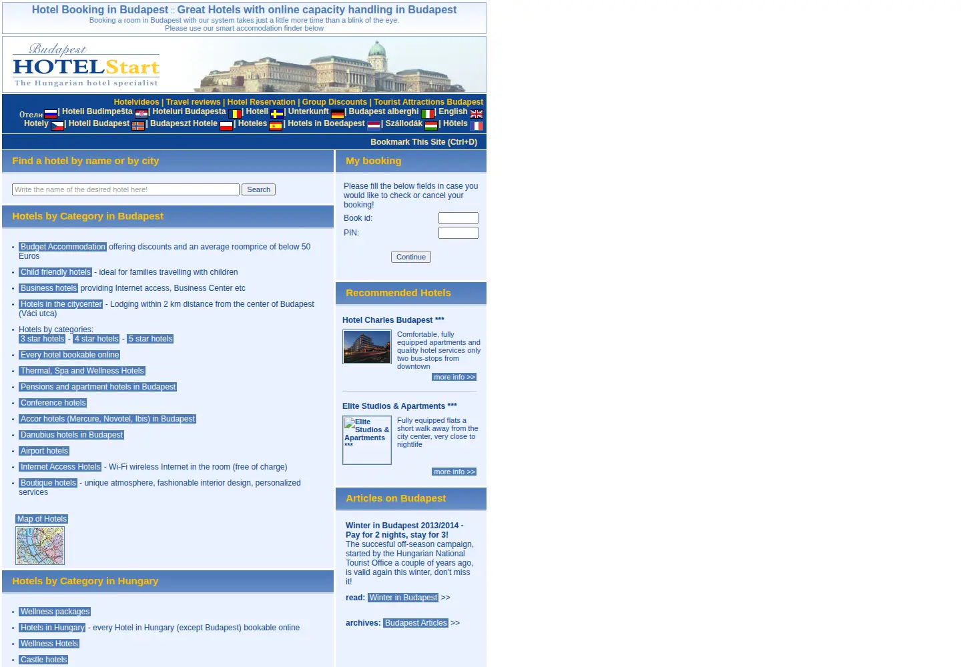Open Hotels in Hungary link
This screenshot has height=667, width=961.
tap(52, 628)
